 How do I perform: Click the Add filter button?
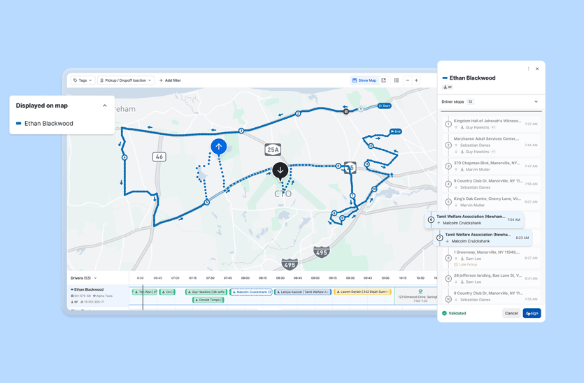click(x=170, y=80)
